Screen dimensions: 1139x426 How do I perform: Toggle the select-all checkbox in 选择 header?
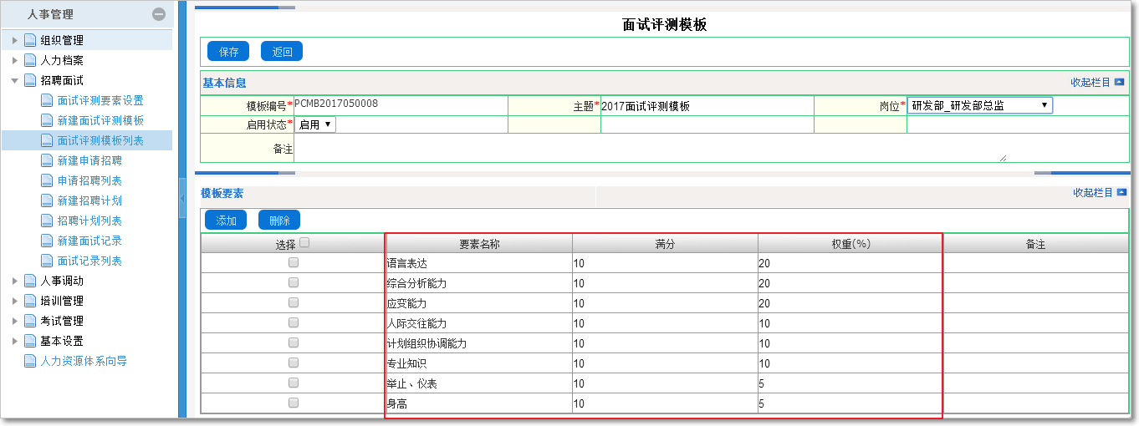304,243
